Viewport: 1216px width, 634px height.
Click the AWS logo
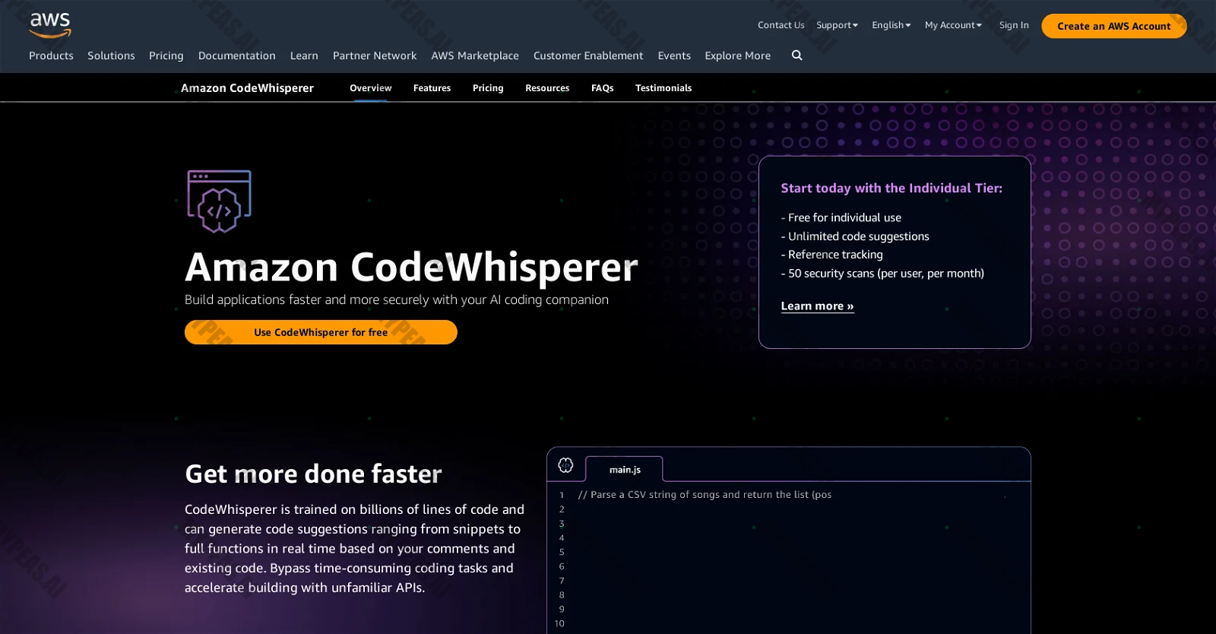click(50, 25)
